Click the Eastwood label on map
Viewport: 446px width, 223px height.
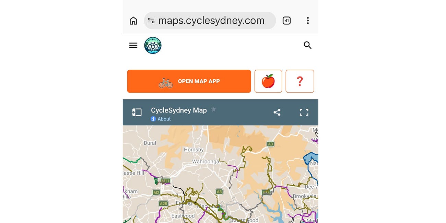point(183,216)
